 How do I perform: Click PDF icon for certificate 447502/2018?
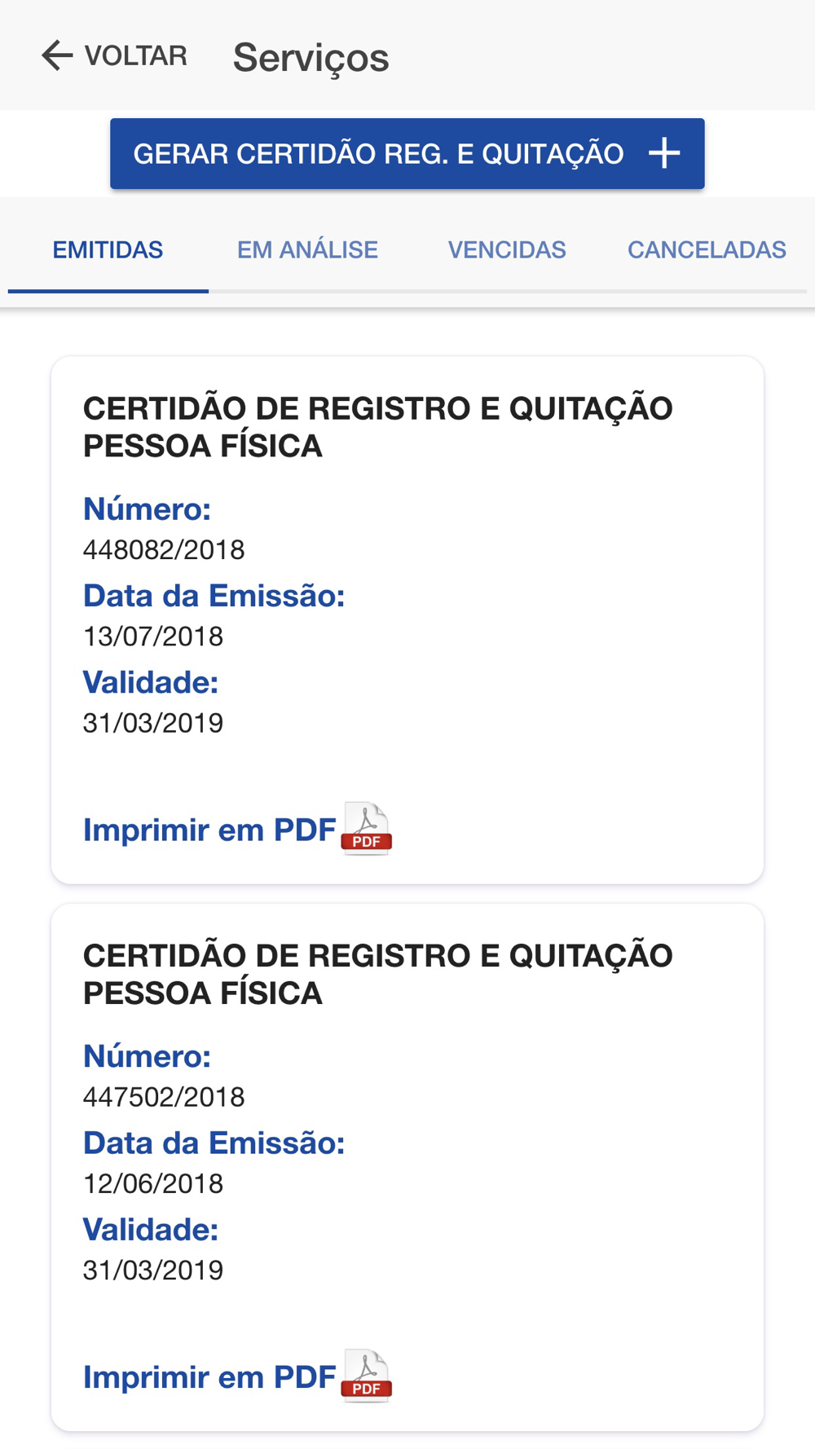click(x=366, y=1376)
